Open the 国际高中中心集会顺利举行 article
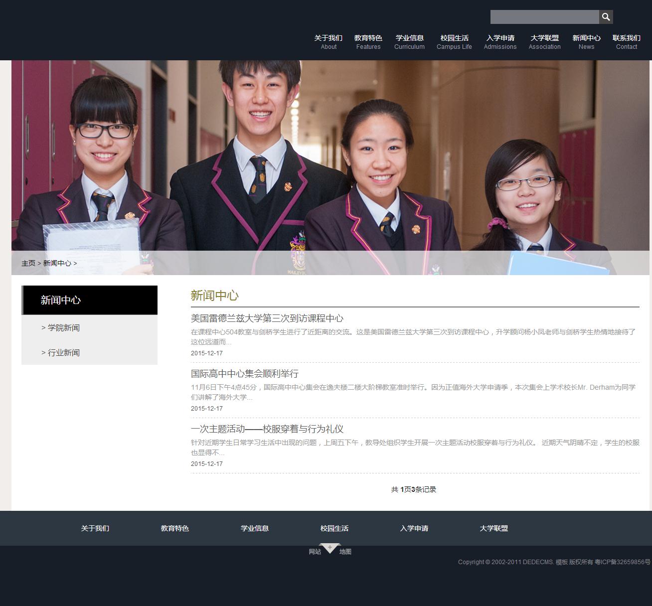 [x=244, y=374]
